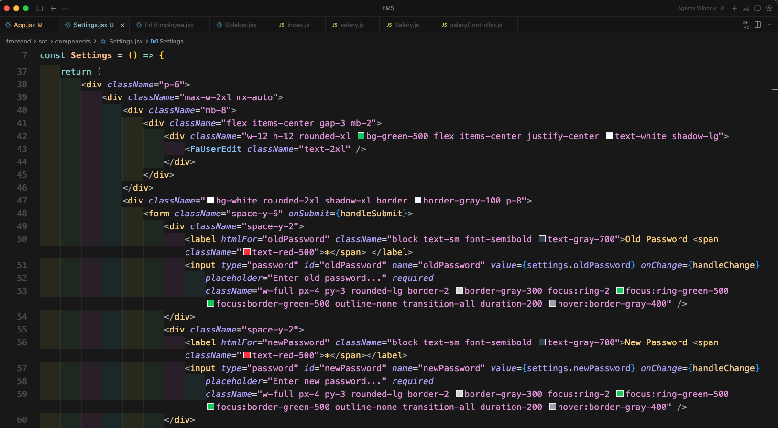Click the "Enter new password..." placeholder string
778x428 pixels.
[327, 381]
